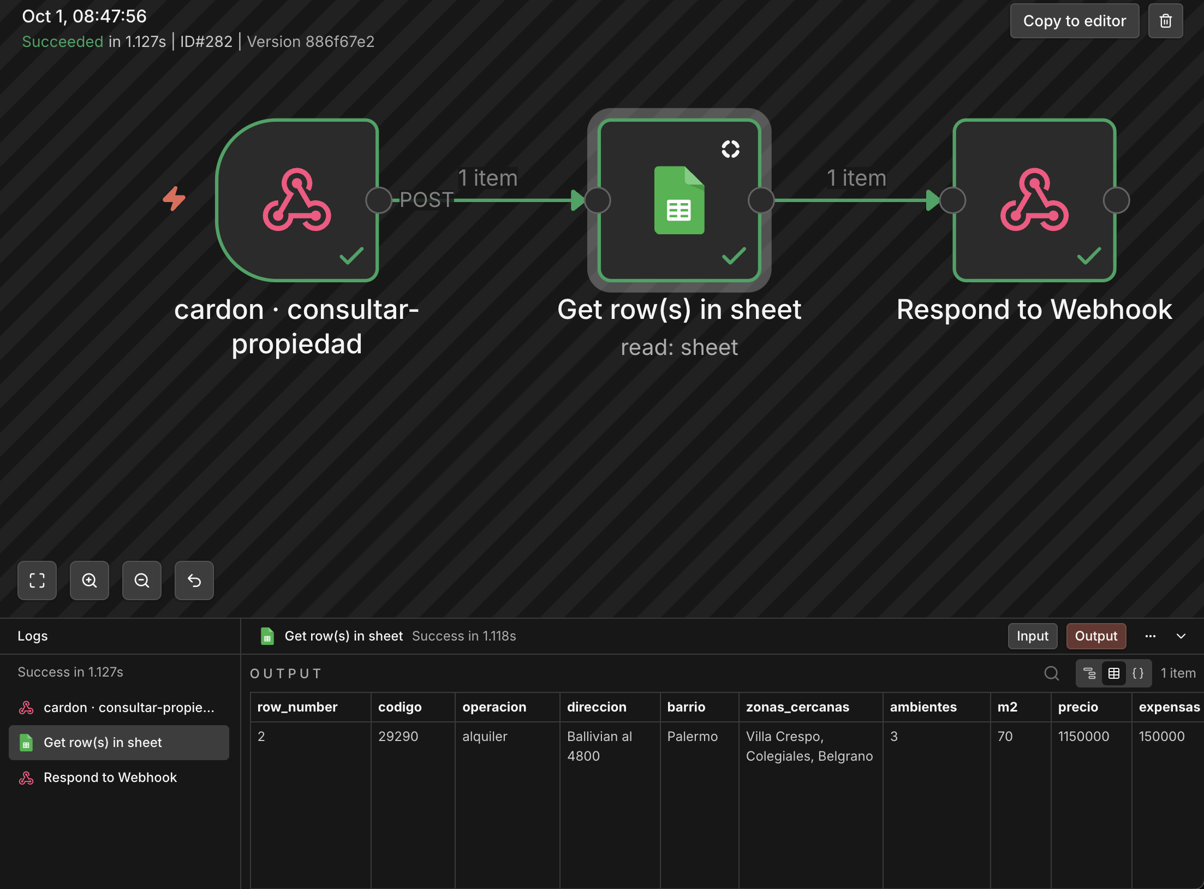This screenshot has height=889, width=1204.
Task: Click the cell value 1150000
Action: tap(1083, 737)
